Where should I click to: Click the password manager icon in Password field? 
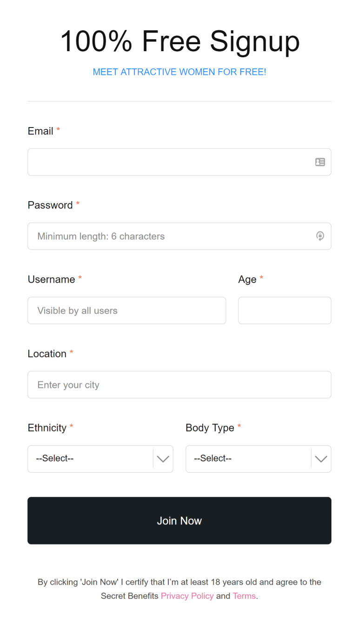[320, 236]
